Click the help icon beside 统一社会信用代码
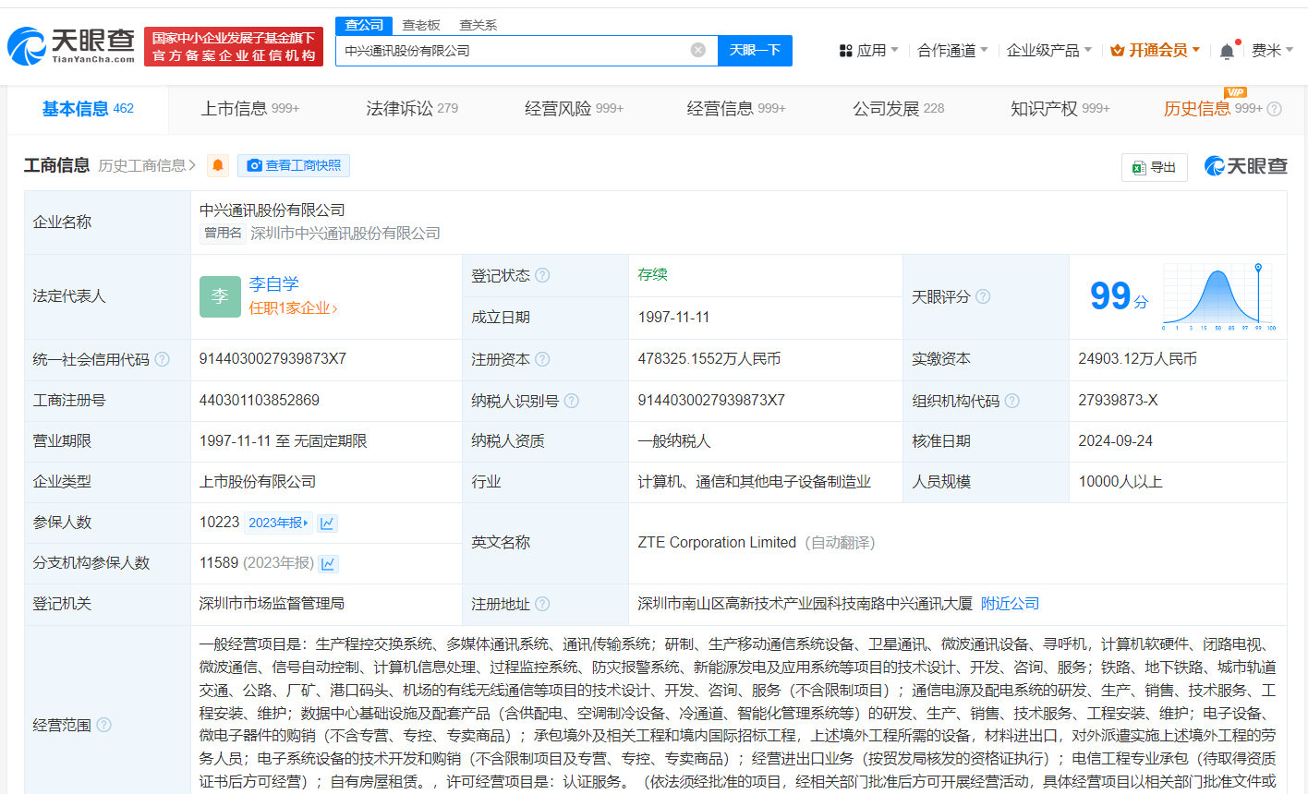Image resolution: width=1308 pixels, height=794 pixels. point(162,359)
